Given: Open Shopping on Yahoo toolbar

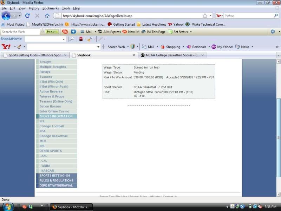Looking at the screenshot, I should coord(170,47).
